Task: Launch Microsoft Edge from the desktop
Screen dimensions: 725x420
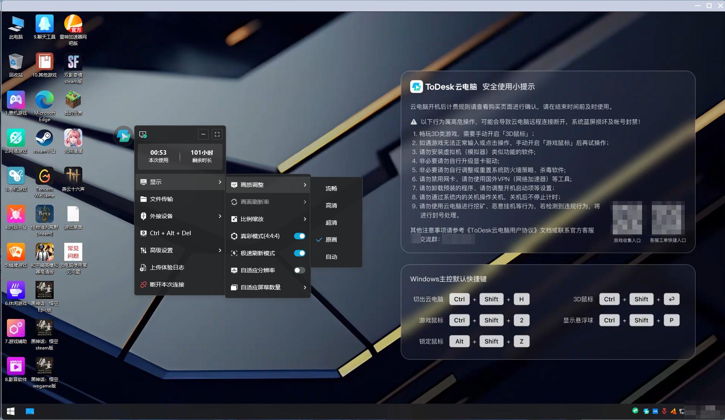Action: (x=44, y=107)
